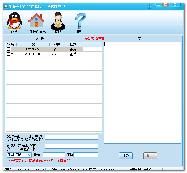This screenshot has width=187, height=173.
Task: Focus the 新名片 input field
Action: pyautogui.click(x=72, y=146)
